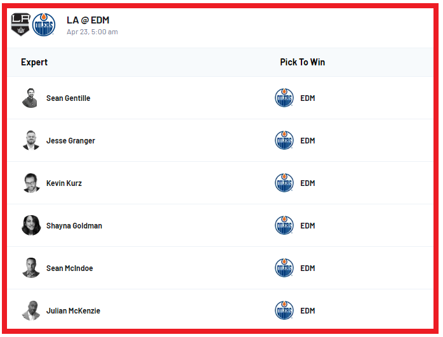This screenshot has width=443, height=337.
Task: Open Sean Gentille's profile photo
Action: tap(30, 98)
